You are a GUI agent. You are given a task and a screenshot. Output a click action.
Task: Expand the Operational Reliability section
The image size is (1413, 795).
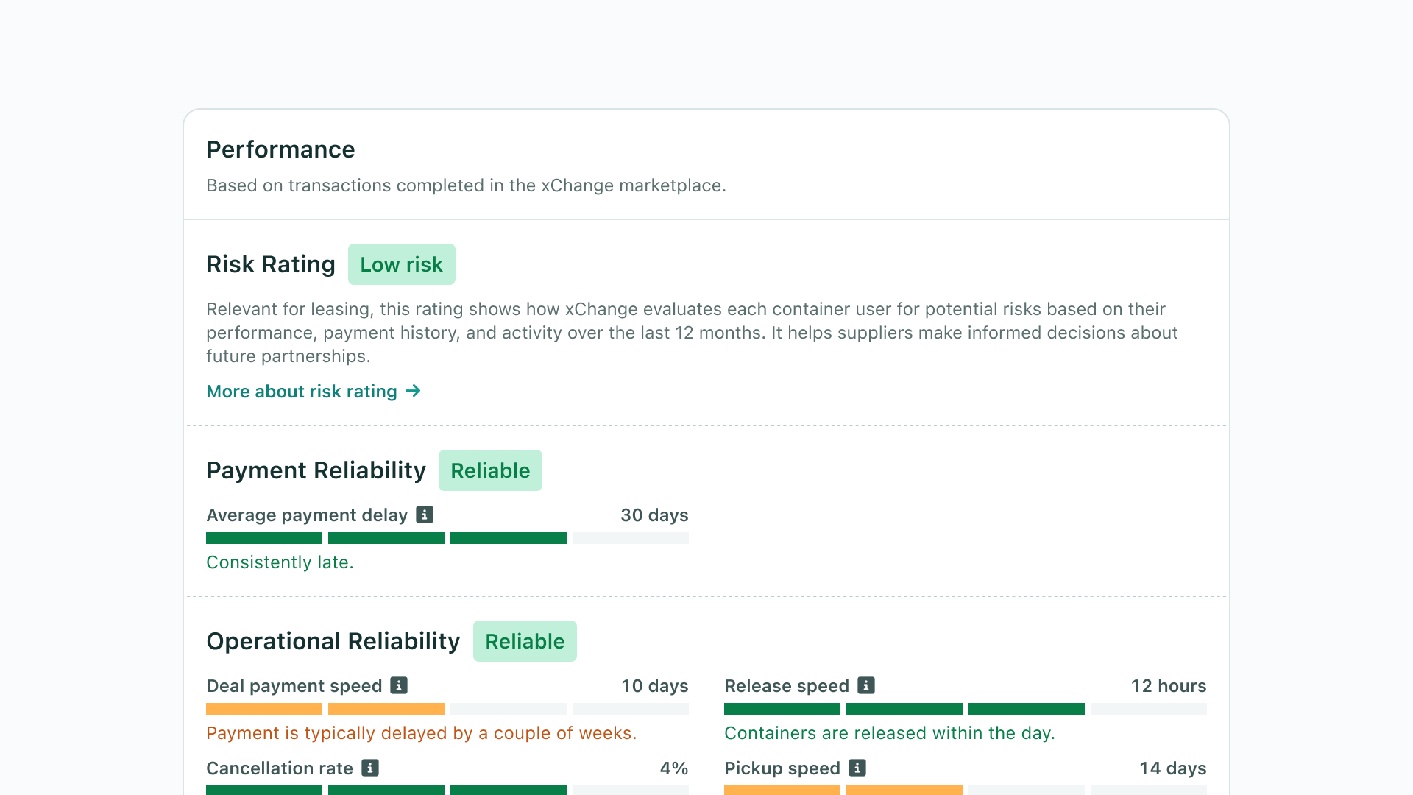click(x=333, y=641)
